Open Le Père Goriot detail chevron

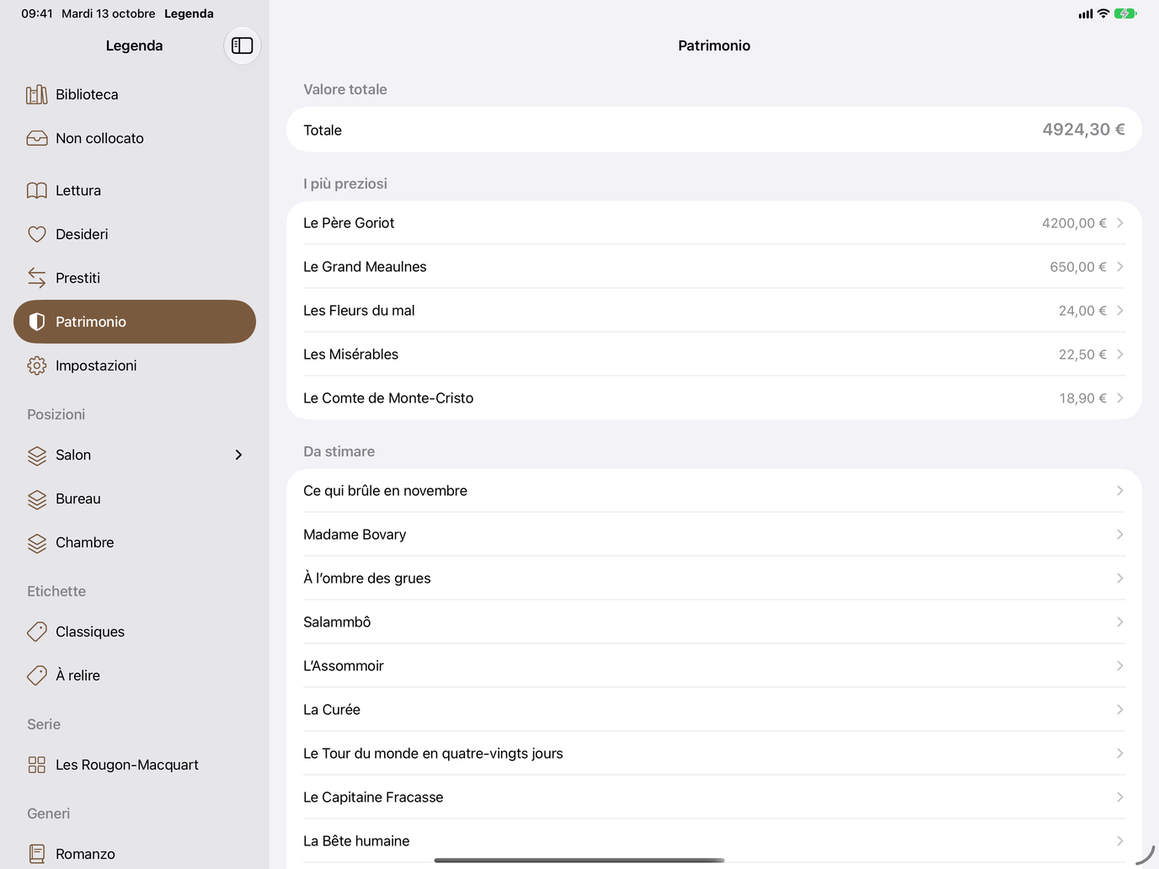click(x=1120, y=223)
